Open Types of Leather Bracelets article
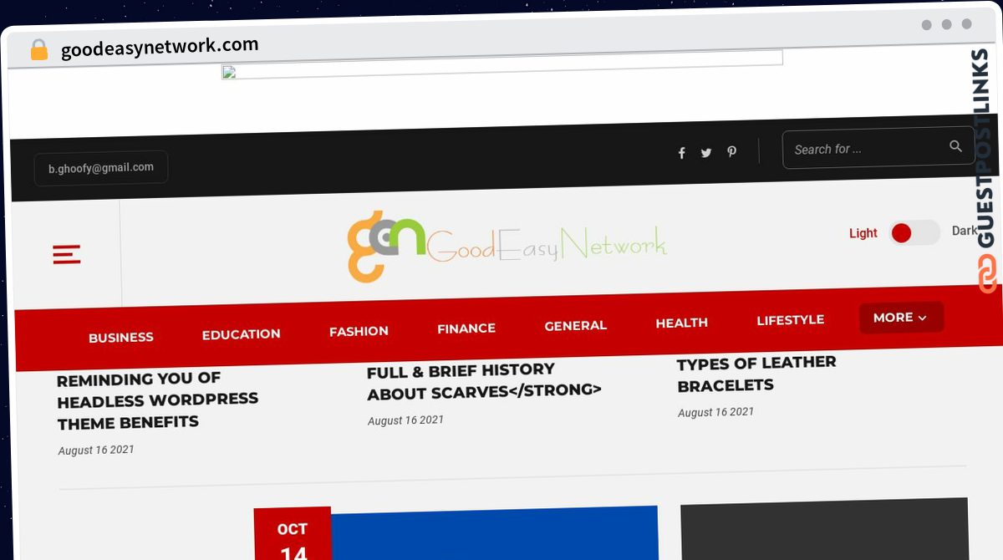The height and width of the screenshot is (560, 1003). pos(756,374)
